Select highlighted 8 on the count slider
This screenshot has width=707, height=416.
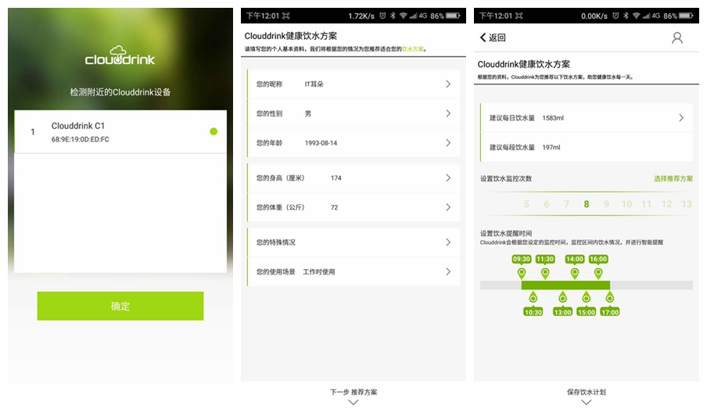click(x=587, y=204)
